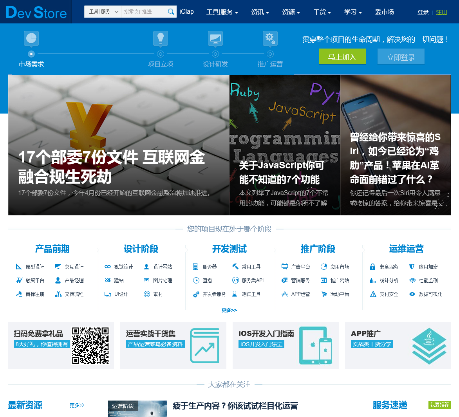
Task: Click the UI设计 icon
Action: click(107, 294)
